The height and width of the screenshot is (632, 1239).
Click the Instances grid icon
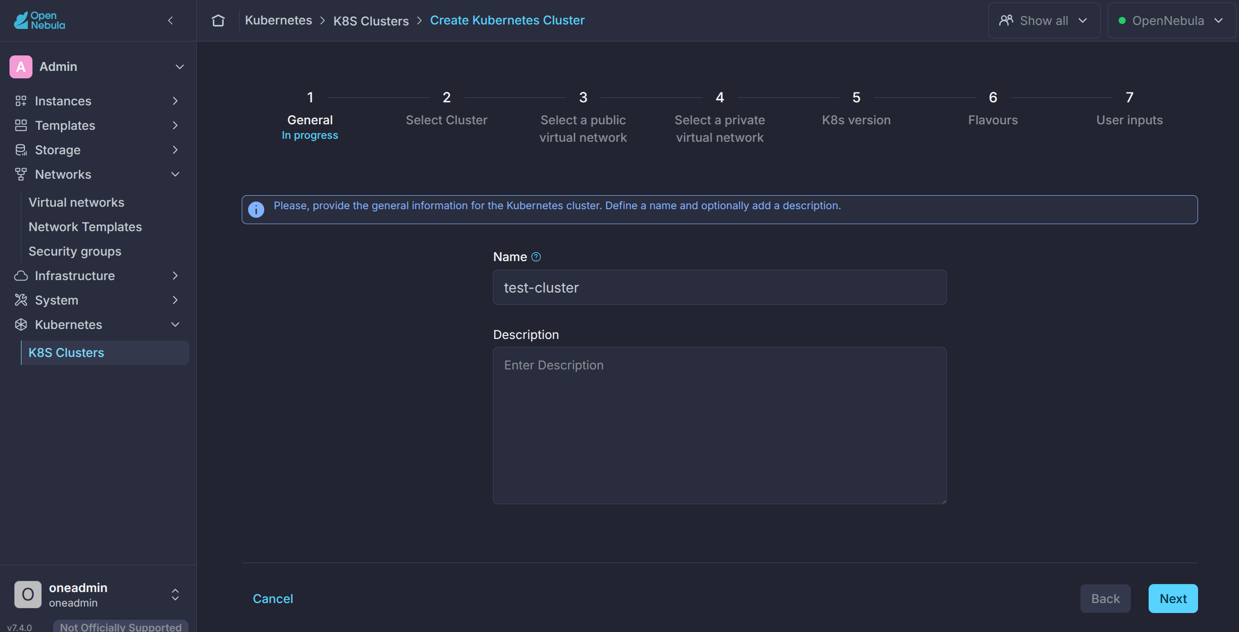click(x=21, y=101)
